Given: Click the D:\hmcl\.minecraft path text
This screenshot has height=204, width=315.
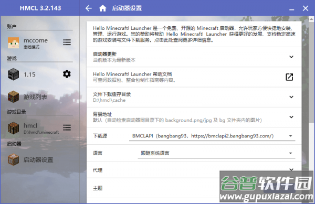Looking at the screenshot, I should 41,132.
